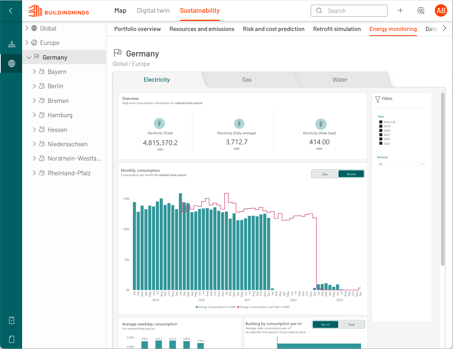Open the Digital twin tab

(x=153, y=11)
